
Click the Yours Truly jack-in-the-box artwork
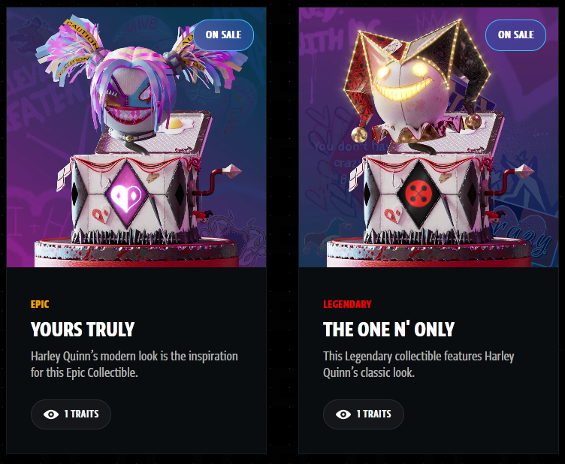[136, 137]
